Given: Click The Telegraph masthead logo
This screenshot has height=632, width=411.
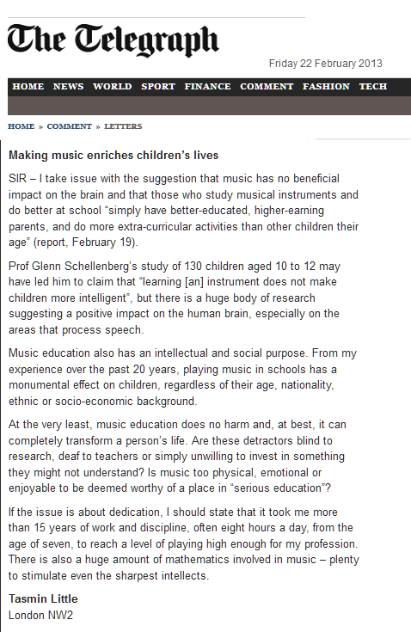Looking at the screenshot, I should [x=113, y=40].
